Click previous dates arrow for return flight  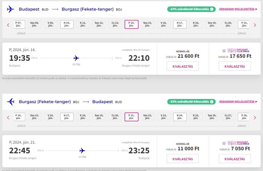pyautogui.click(x=8, y=117)
